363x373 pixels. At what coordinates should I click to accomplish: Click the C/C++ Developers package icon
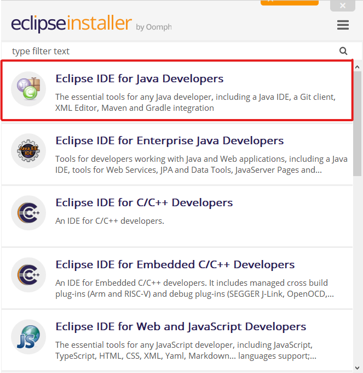(28, 213)
